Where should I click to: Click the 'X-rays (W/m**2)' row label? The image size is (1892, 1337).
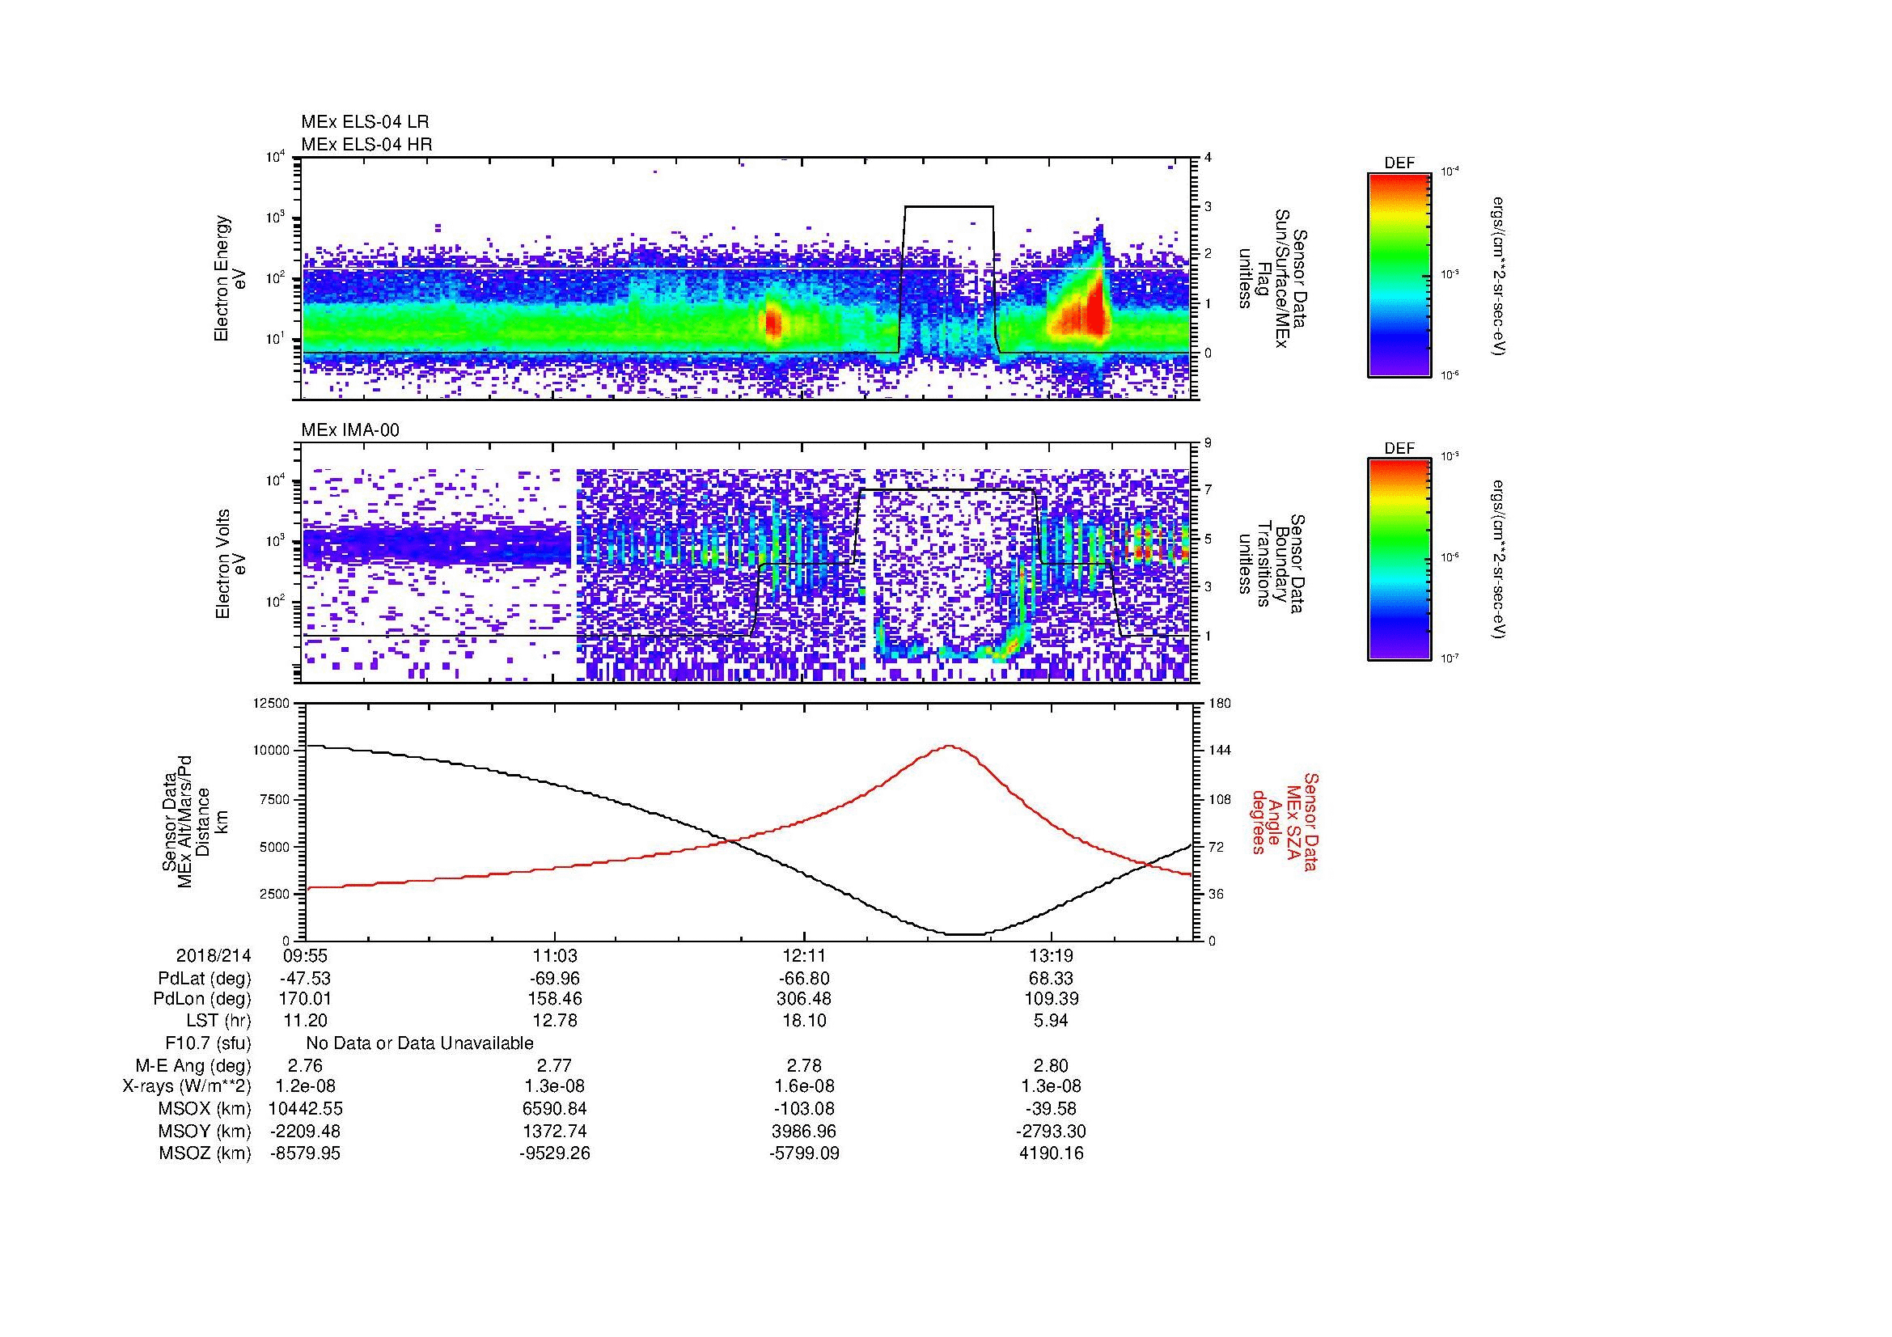186,1086
